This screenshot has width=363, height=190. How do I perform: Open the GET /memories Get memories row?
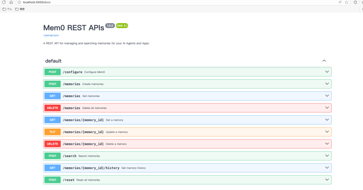pyautogui.click(x=187, y=96)
